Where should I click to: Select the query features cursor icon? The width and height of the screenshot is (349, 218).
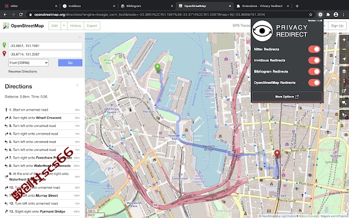[344, 115]
